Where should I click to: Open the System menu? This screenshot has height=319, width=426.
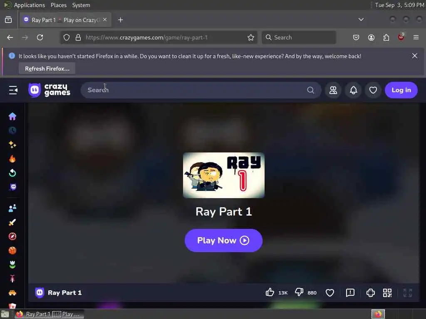click(x=81, y=5)
